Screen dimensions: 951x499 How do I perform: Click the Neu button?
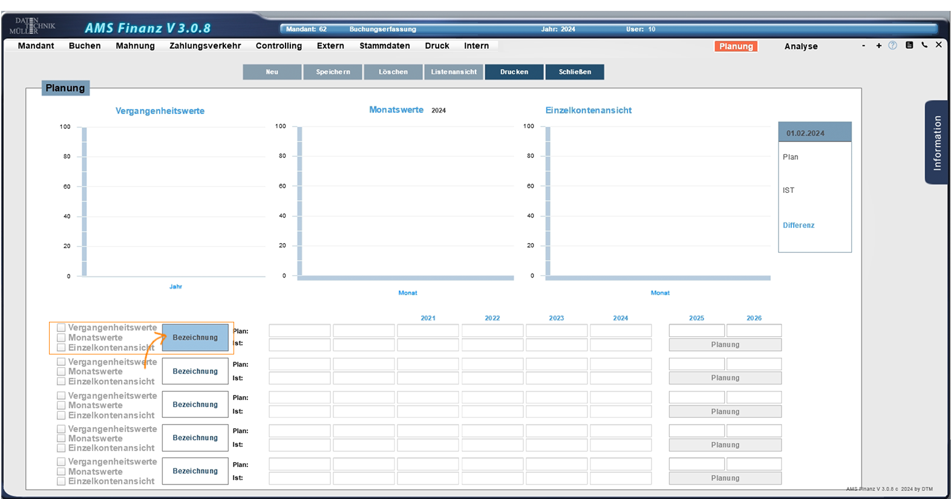(x=272, y=72)
